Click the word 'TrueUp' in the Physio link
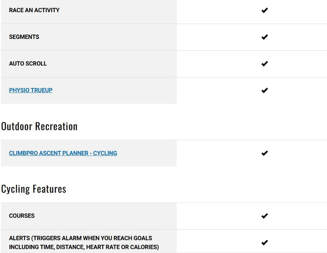327x253 pixels. coord(41,90)
